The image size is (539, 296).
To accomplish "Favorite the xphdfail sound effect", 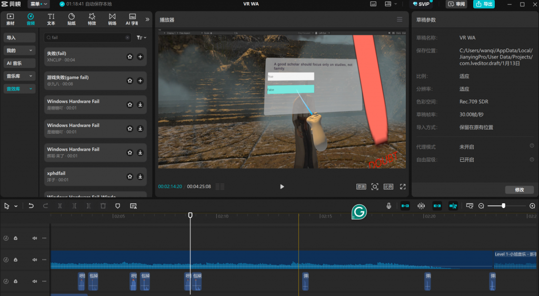I will [130, 176].
